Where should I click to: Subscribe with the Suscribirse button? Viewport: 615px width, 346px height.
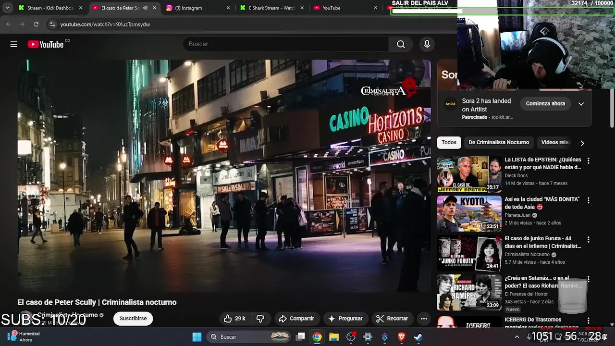[133, 319]
